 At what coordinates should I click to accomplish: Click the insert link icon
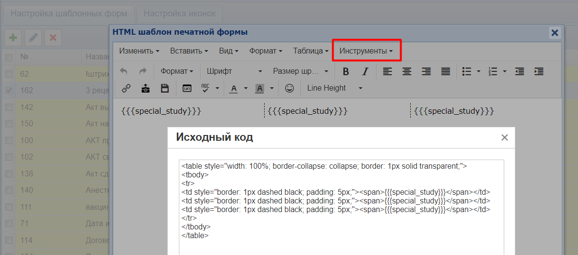(x=126, y=88)
